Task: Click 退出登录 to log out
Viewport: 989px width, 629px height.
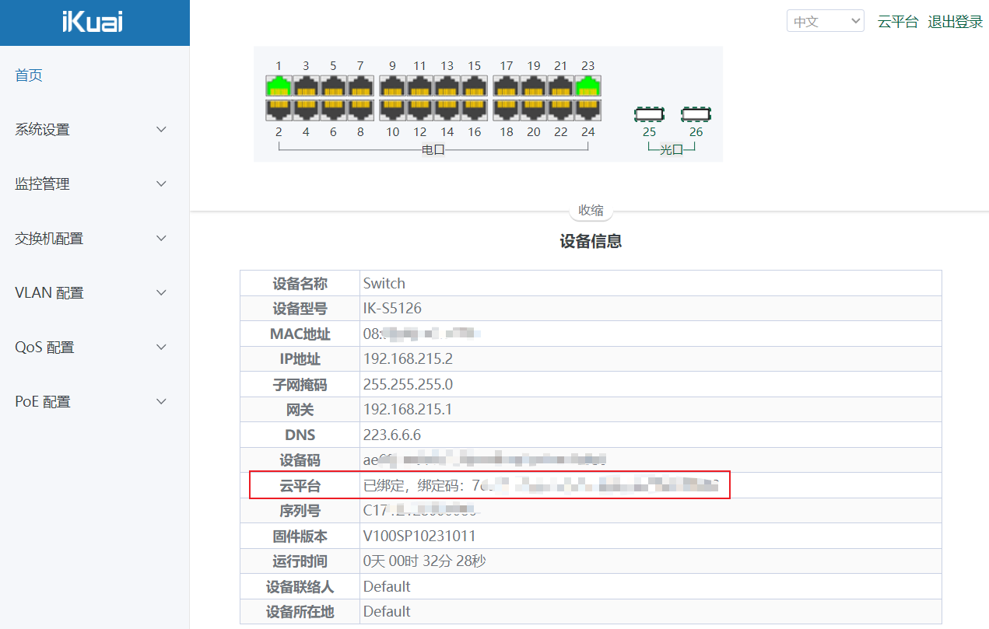Action: (956, 22)
